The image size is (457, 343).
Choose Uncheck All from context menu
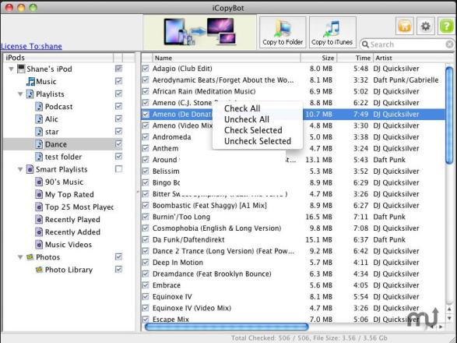(247, 119)
